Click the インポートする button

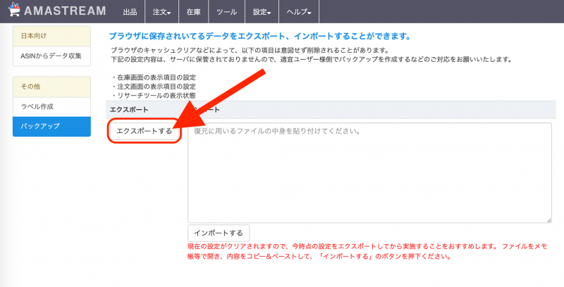(219, 234)
